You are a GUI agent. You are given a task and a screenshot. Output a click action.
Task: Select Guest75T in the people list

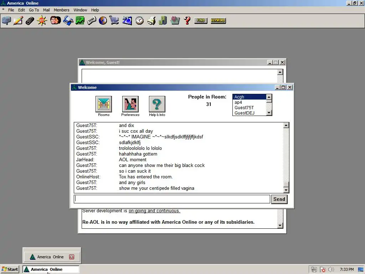tap(249, 108)
